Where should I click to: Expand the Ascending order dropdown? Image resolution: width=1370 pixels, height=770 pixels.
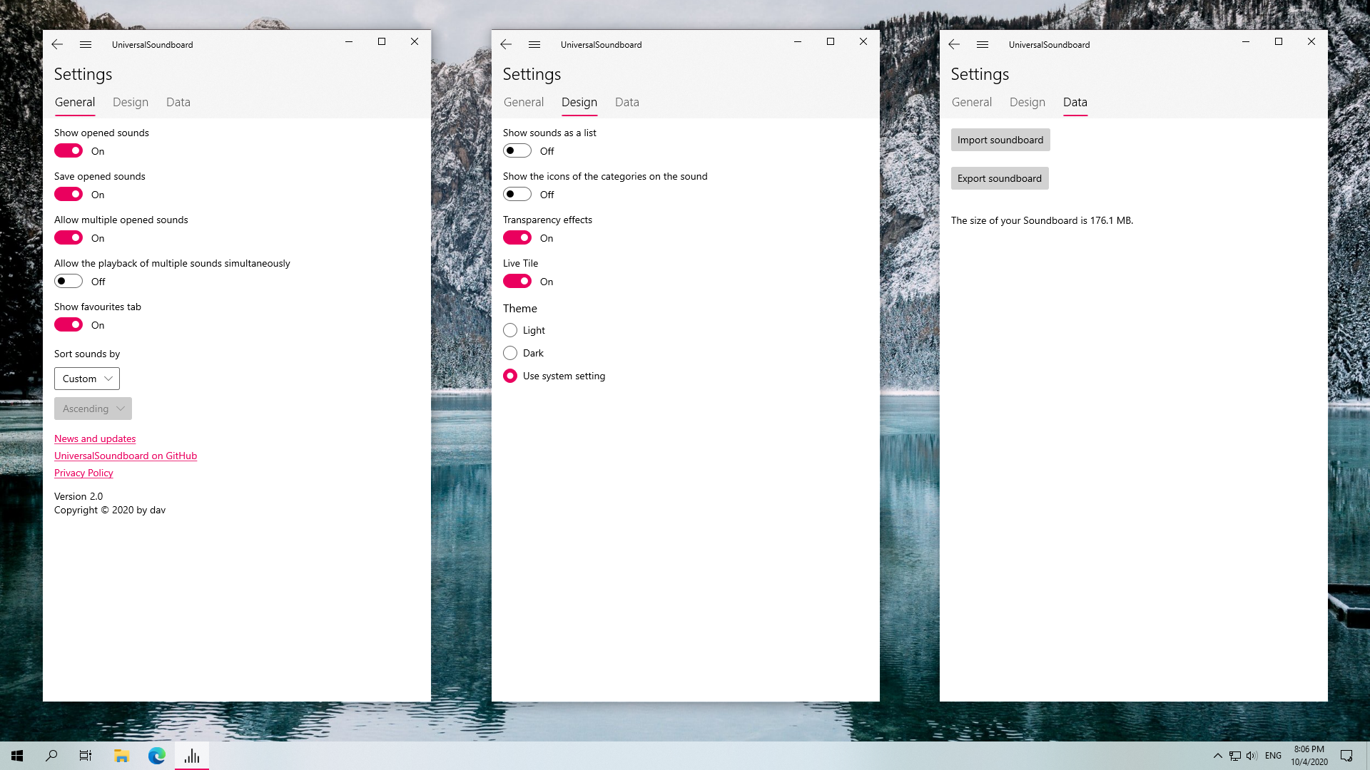[x=93, y=409]
